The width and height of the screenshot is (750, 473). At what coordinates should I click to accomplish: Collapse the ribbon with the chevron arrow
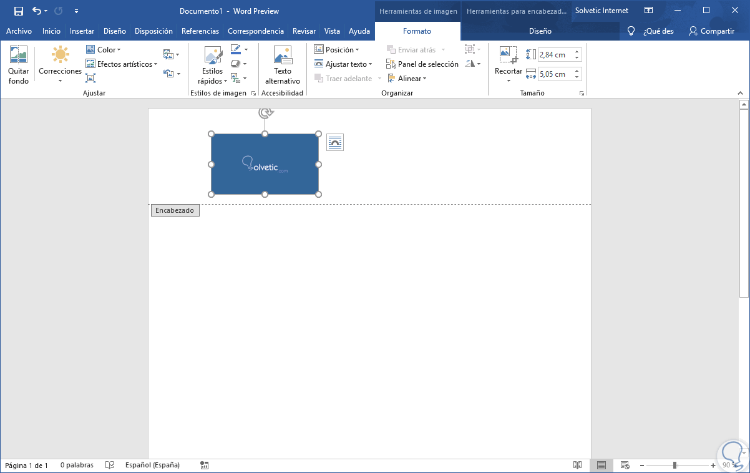[741, 93]
